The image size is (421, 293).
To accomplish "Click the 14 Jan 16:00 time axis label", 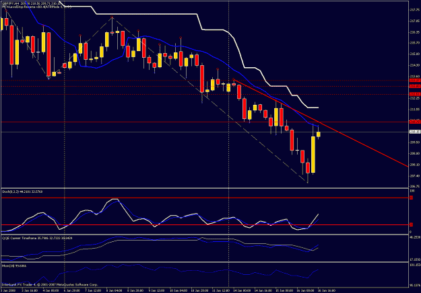I will 263,290.
